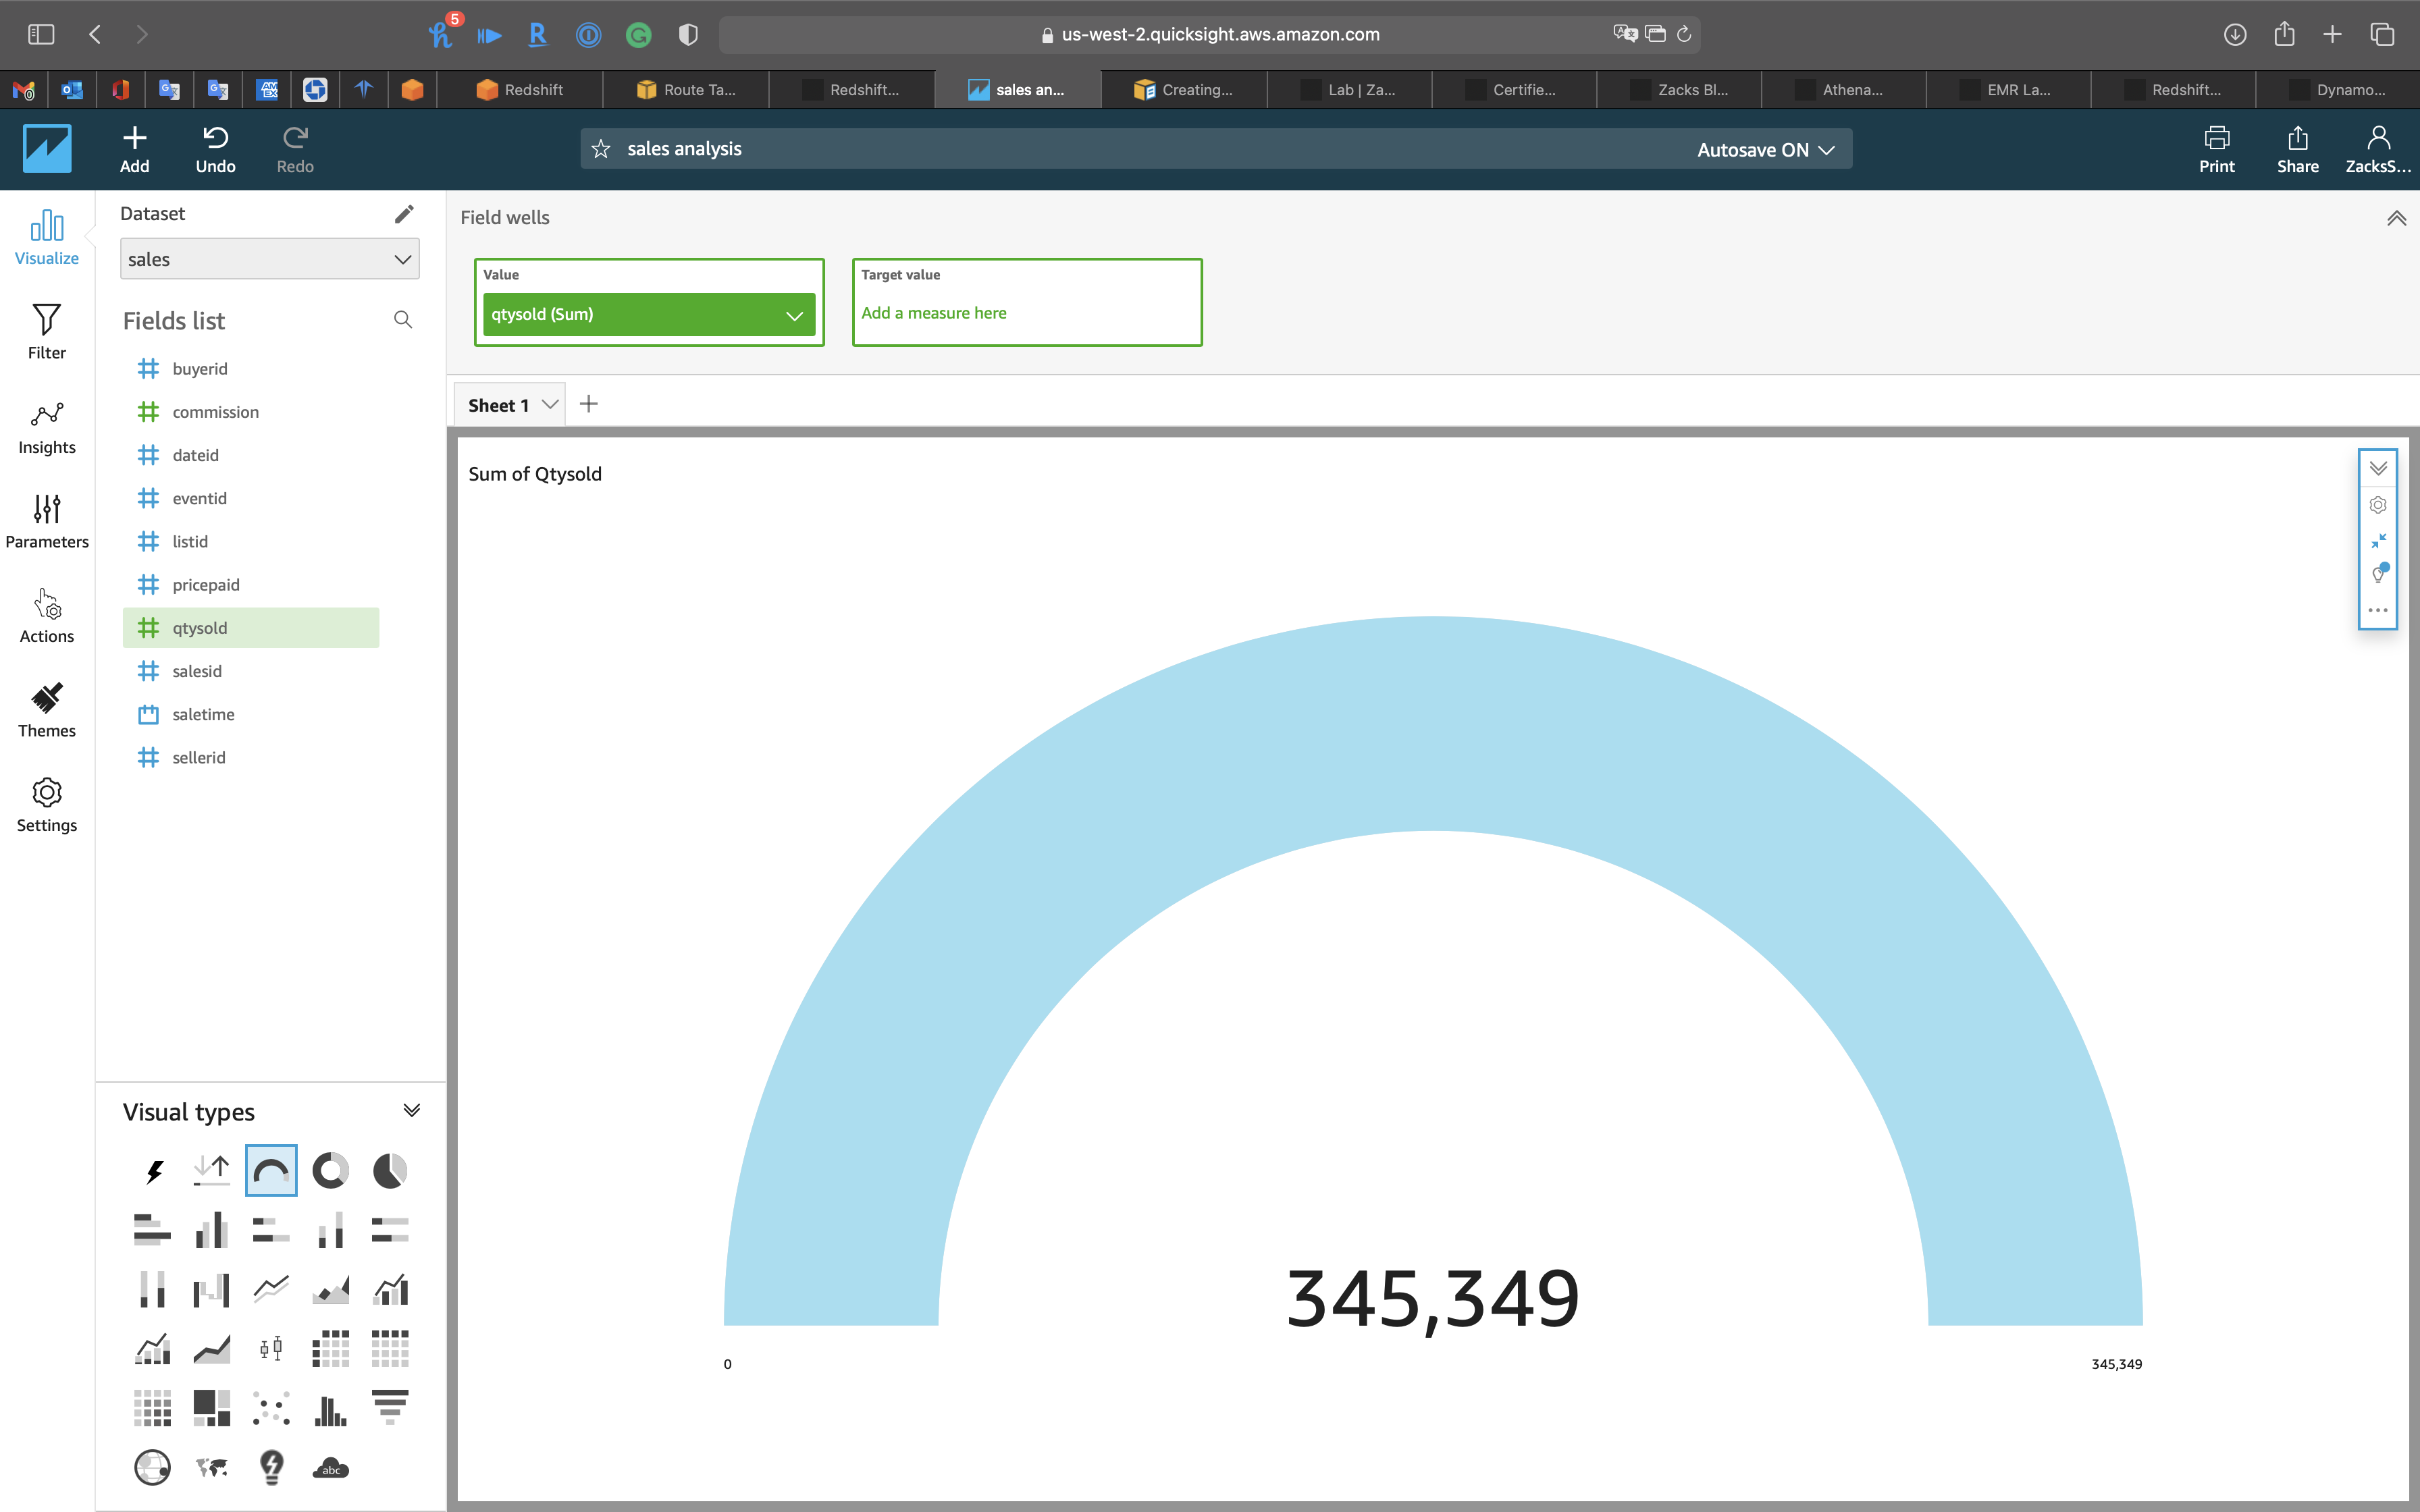The height and width of the screenshot is (1512, 2420).
Task: Open the qtysold (Sum) field menu
Action: pyautogui.click(x=794, y=315)
